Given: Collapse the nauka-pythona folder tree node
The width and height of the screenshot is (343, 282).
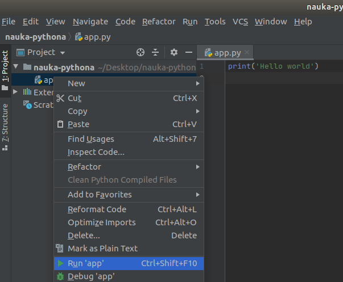Looking at the screenshot, I should click(x=15, y=67).
